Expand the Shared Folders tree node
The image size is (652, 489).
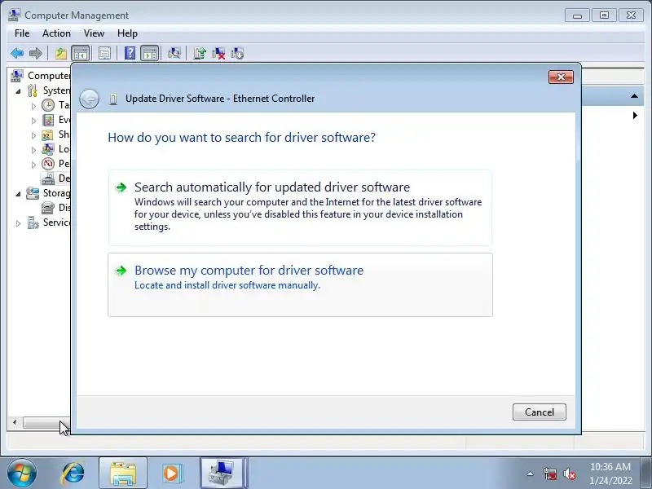(x=33, y=135)
